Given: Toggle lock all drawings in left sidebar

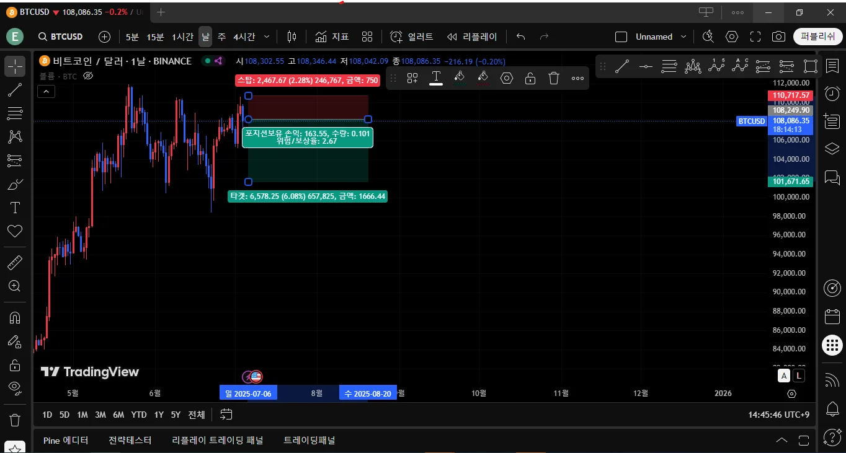Looking at the screenshot, I should 15,365.
